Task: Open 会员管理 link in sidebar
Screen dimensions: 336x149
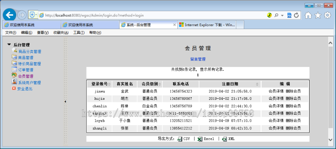Action: click(26, 76)
